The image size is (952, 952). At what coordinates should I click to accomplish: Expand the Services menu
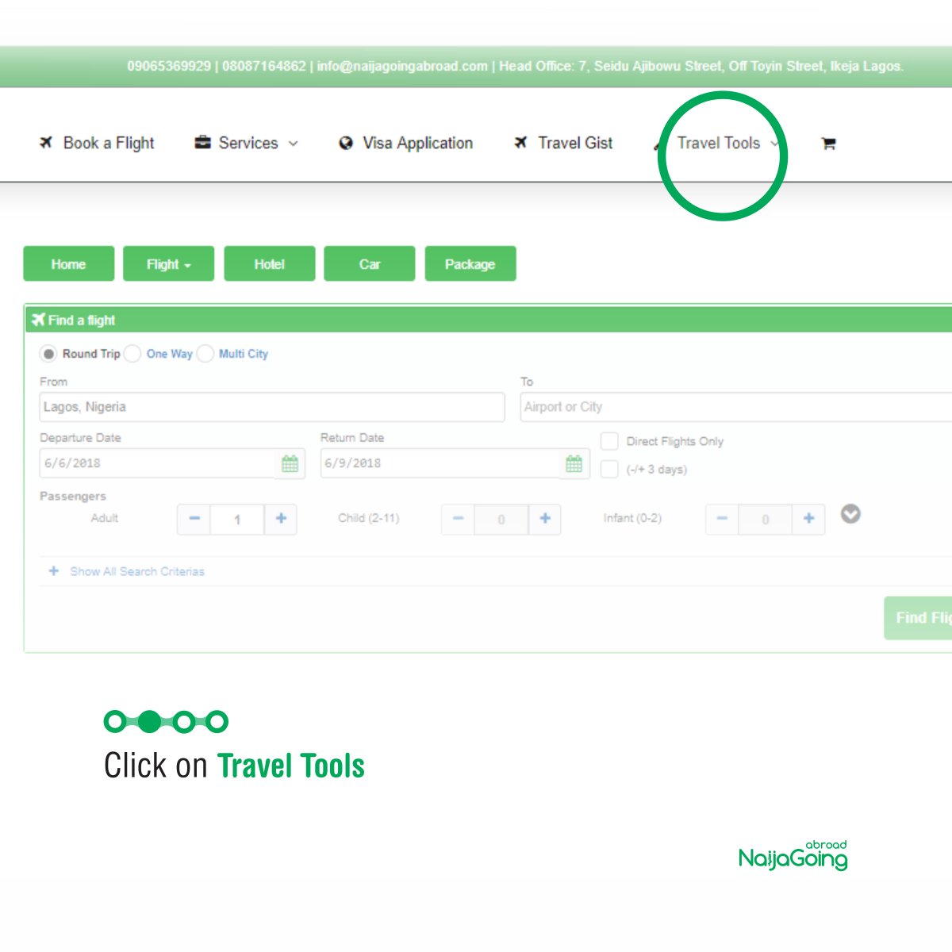247,143
